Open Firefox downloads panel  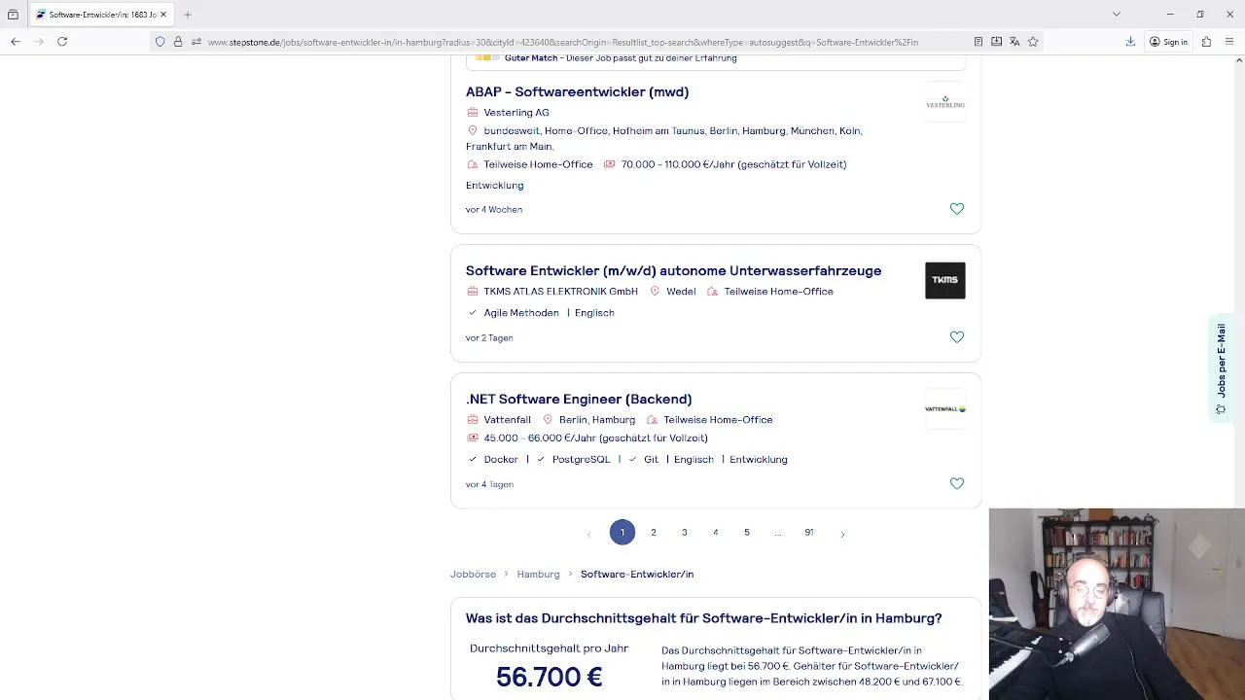click(x=1130, y=42)
